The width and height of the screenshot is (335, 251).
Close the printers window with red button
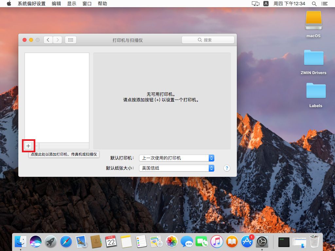click(25, 40)
